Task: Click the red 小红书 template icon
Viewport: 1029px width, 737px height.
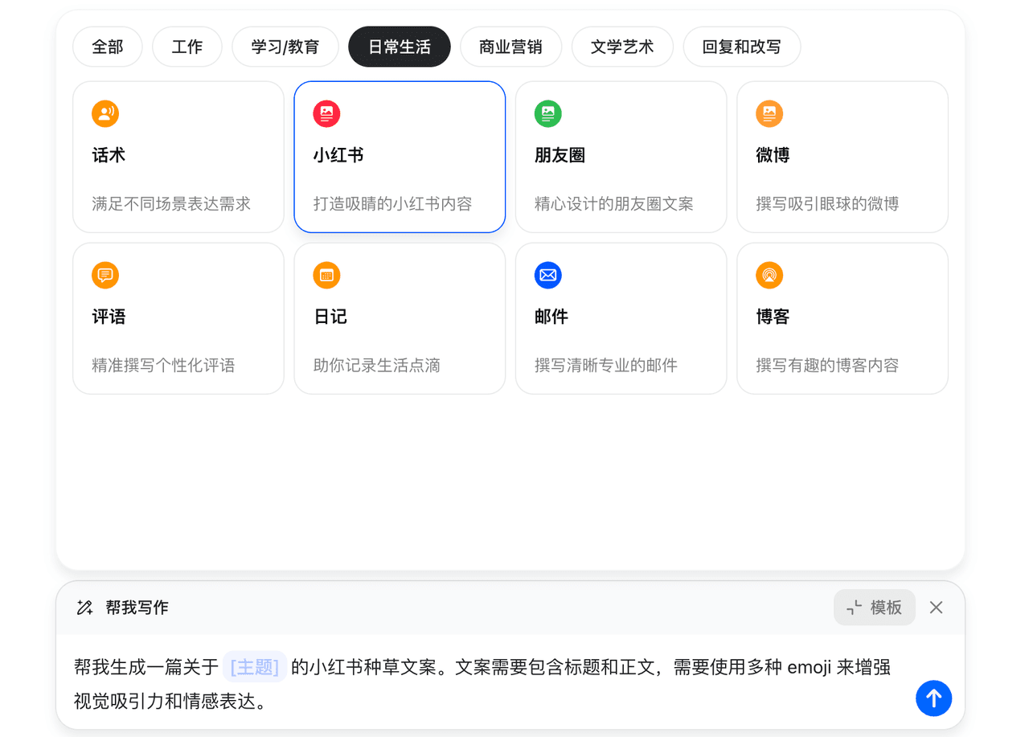Action: 326,113
